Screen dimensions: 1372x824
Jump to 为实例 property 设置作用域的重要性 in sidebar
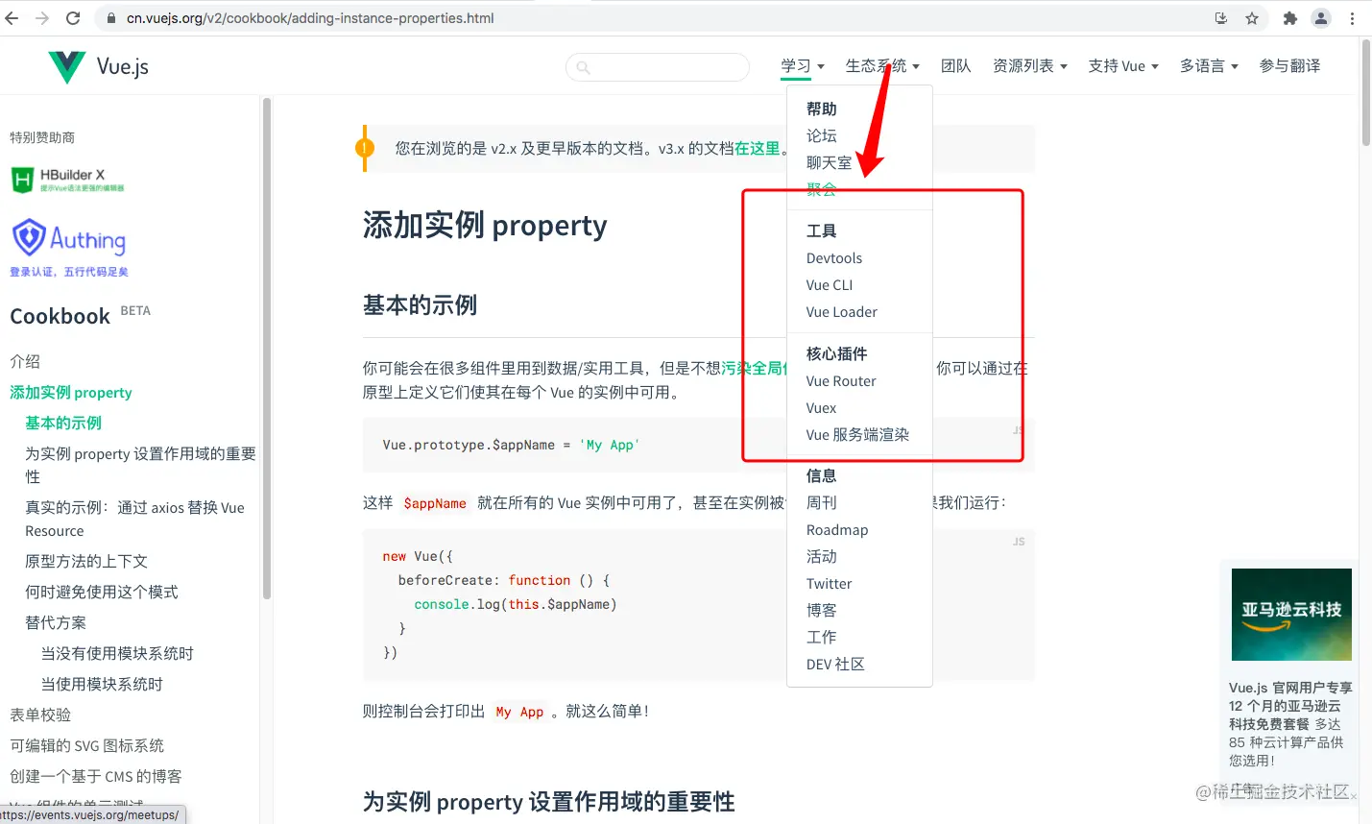pyautogui.click(x=140, y=466)
